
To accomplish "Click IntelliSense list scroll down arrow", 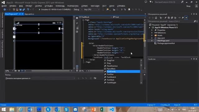I will coord(141,83).
